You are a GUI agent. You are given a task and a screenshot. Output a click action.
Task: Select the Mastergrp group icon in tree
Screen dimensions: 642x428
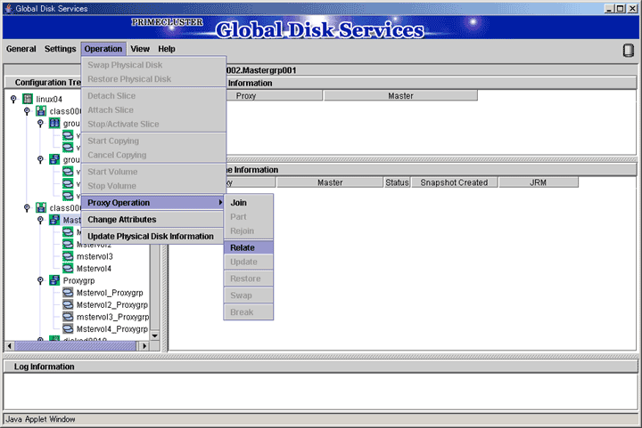(x=54, y=220)
